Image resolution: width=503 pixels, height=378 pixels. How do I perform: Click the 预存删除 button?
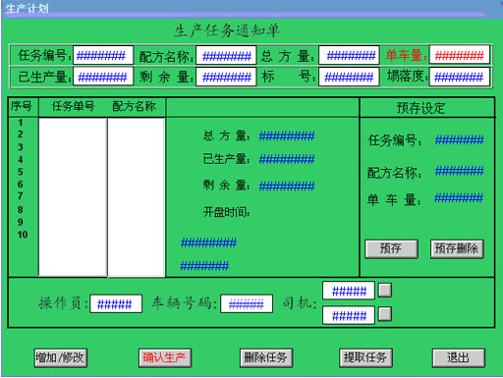457,249
